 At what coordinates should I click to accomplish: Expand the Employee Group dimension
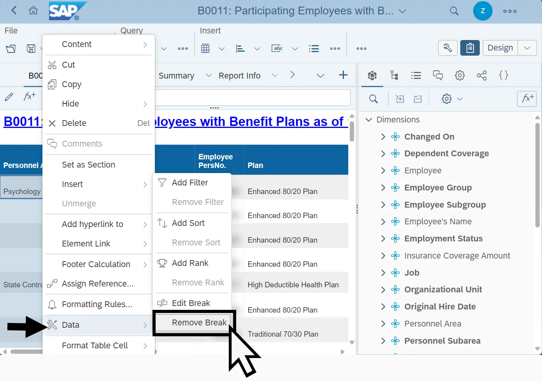[x=383, y=188]
